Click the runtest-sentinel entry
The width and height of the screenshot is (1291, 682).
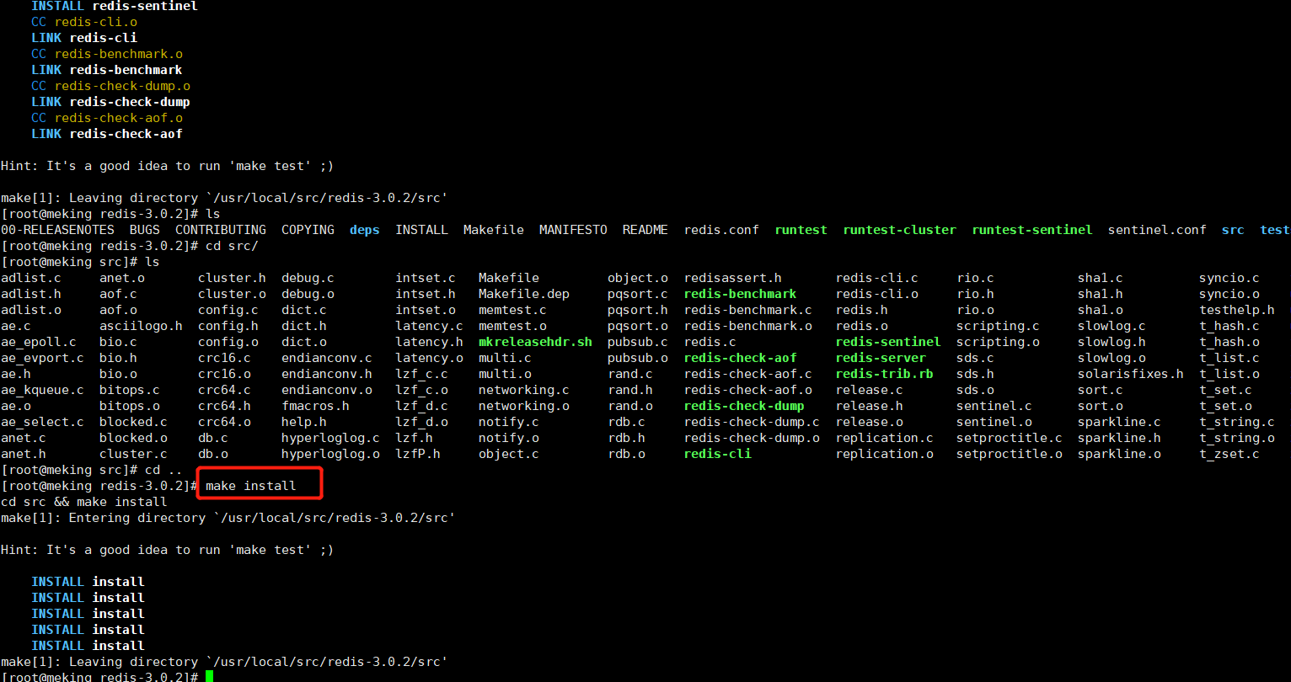click(1031, 230)
